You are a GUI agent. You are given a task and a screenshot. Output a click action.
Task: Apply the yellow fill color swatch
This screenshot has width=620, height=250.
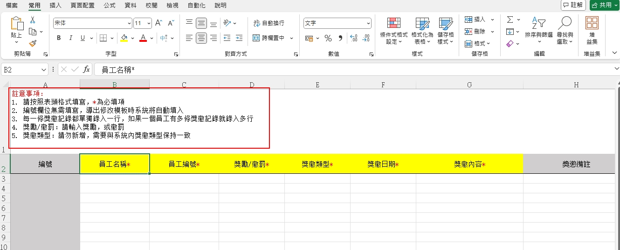[124, 38]
